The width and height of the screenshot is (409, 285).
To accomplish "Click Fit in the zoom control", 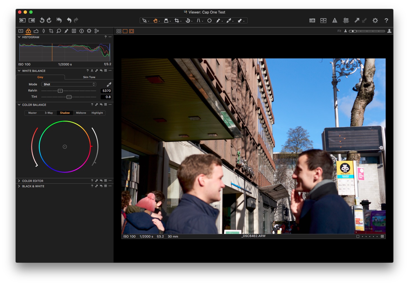I will [x=339, y=31].
